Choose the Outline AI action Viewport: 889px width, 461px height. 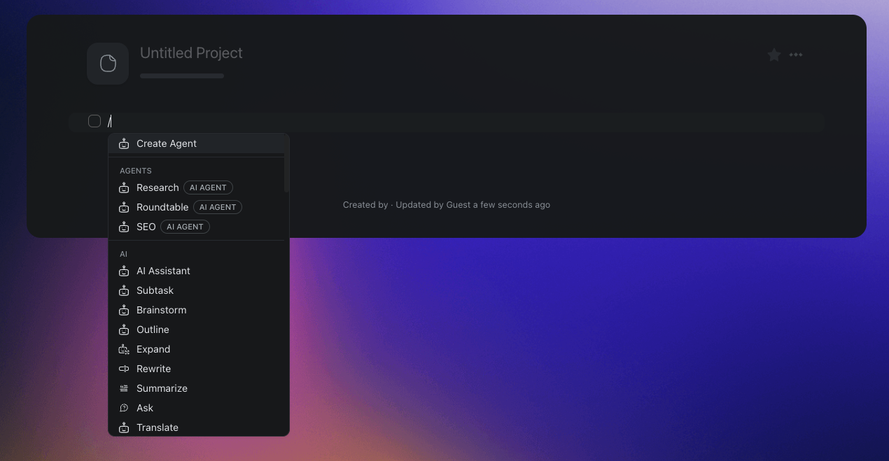coord(151,329)
